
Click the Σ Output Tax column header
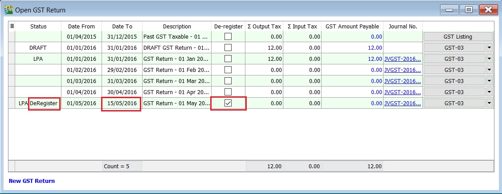pos(264,27)
